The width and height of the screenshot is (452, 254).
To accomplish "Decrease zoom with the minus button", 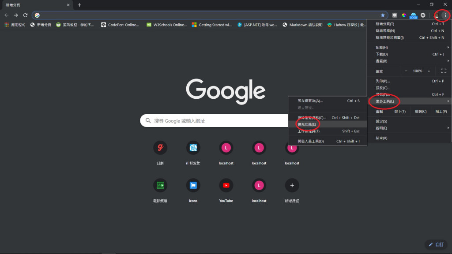I will (x=406, y=71).
